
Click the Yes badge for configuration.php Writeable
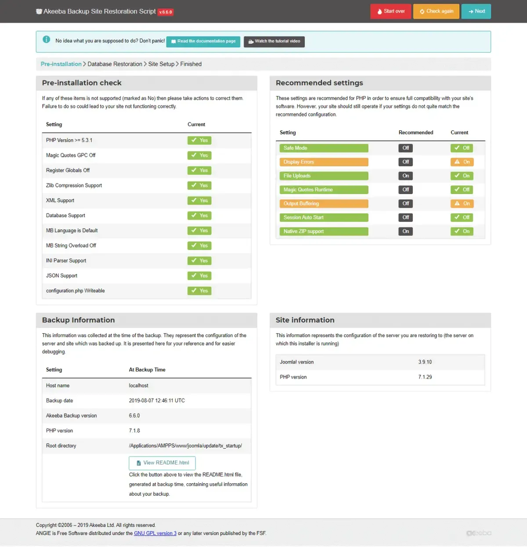coord(199,291)
